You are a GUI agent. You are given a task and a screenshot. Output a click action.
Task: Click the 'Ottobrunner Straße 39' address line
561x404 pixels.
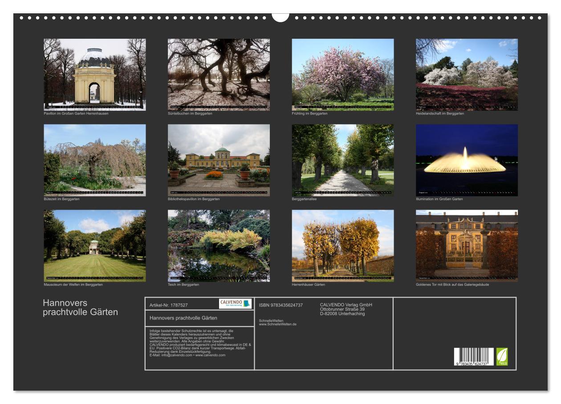click(342, 309)
